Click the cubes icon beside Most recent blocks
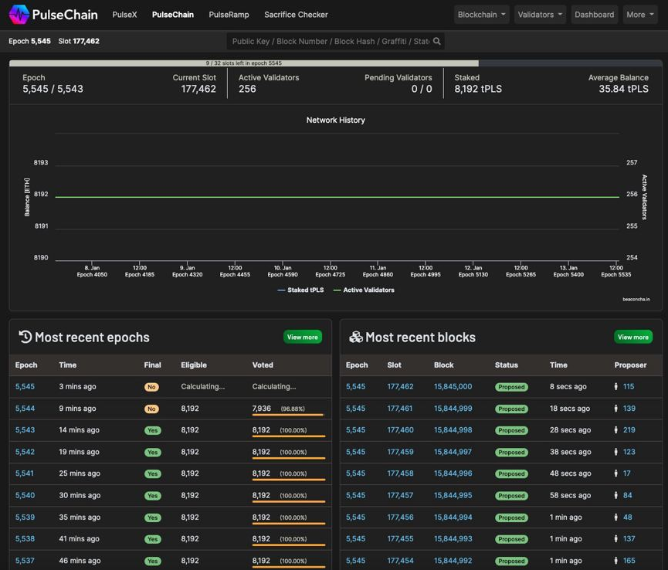 (356, 337)
